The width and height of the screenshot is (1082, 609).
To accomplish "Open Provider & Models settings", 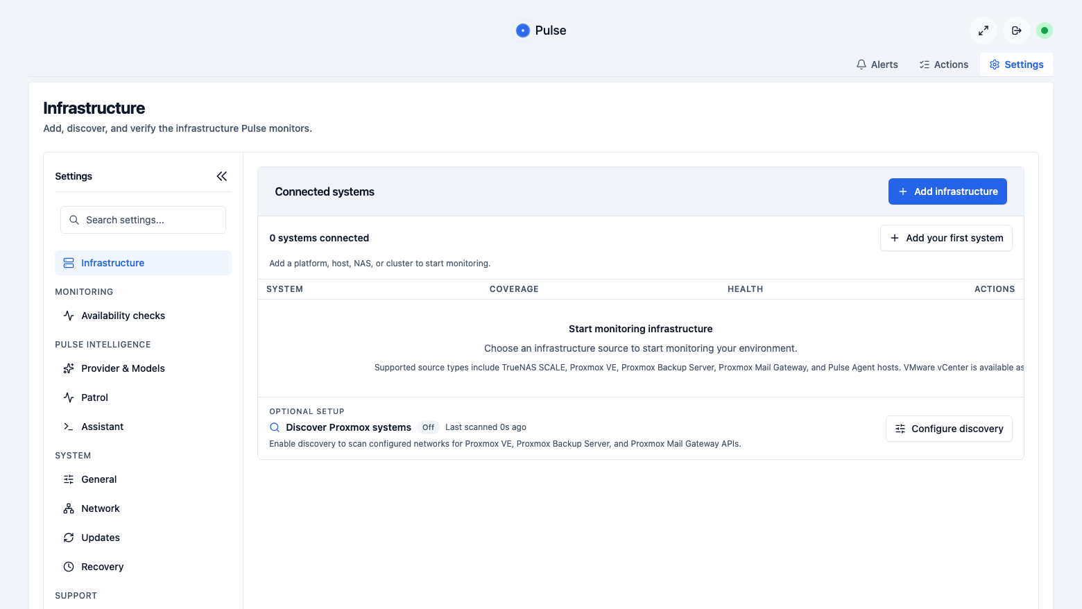I will point(143,368).
